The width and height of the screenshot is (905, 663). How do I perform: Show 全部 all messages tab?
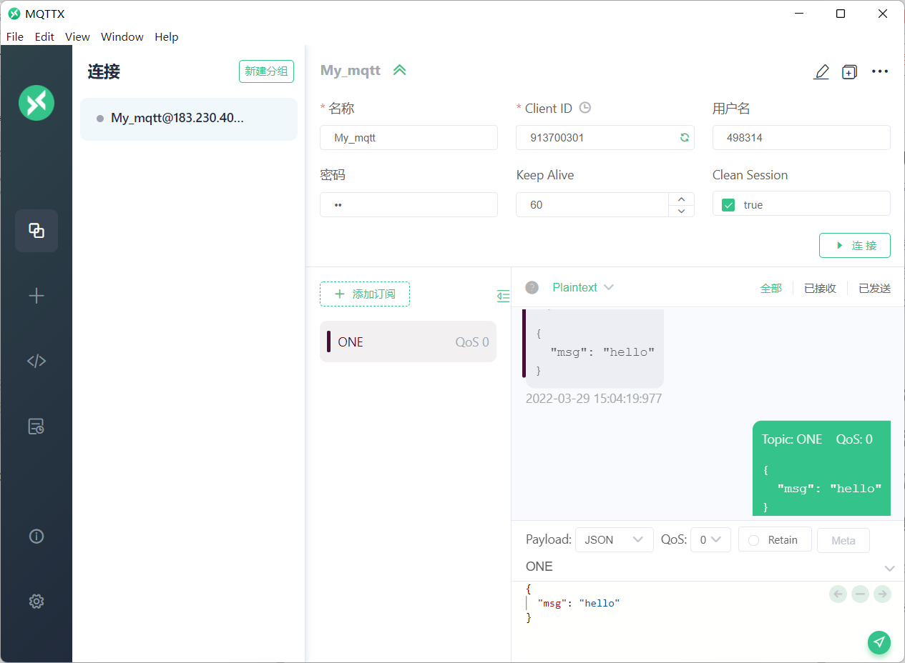(x=771, y=288)
